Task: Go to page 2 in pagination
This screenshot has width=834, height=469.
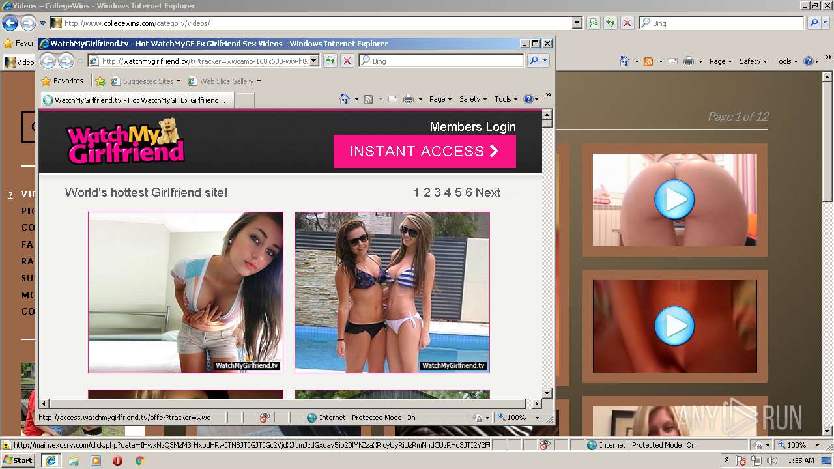Action: tap(427, 192)
